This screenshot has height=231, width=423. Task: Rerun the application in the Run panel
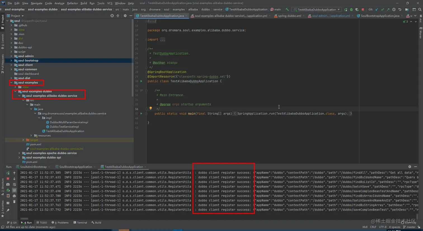point(8,173)
